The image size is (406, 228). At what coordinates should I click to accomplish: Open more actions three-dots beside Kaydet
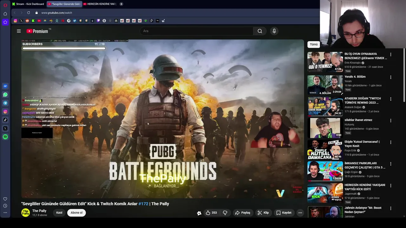(300, 213)
